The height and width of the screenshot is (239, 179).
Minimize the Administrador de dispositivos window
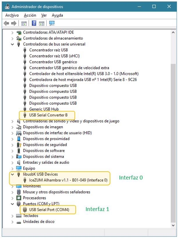(x=139, y=6)
